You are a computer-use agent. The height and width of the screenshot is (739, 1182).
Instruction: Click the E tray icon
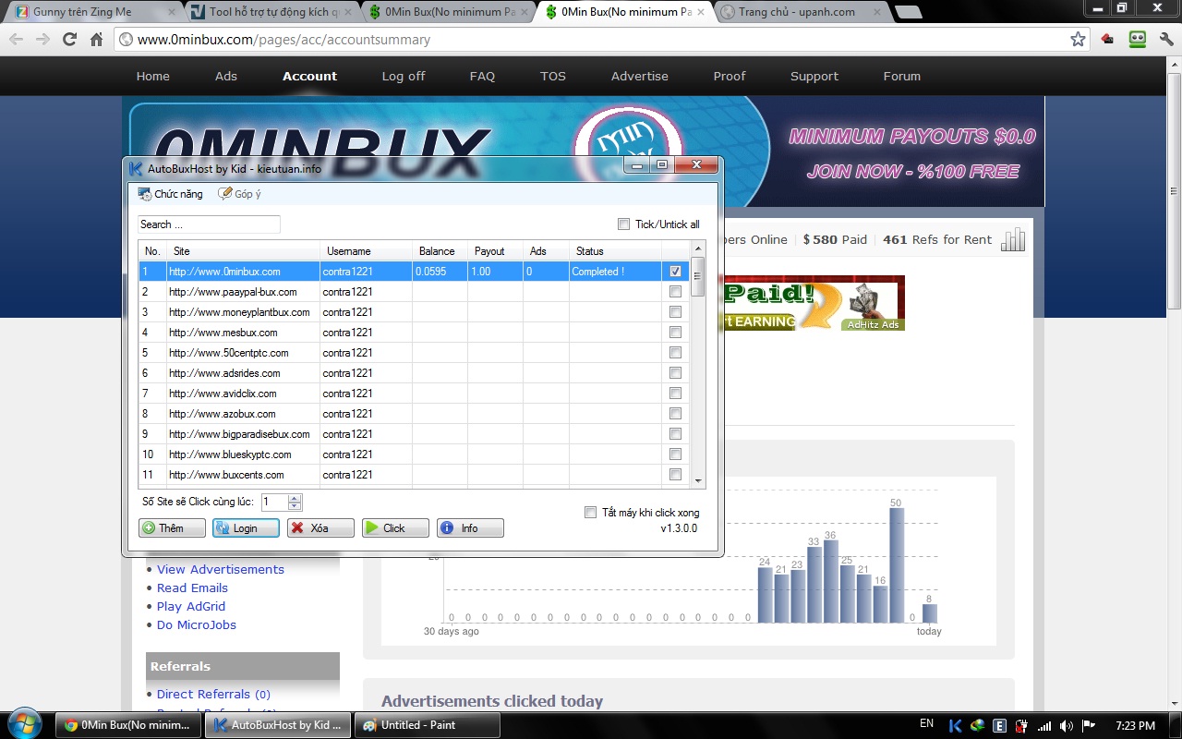[999, 725]
